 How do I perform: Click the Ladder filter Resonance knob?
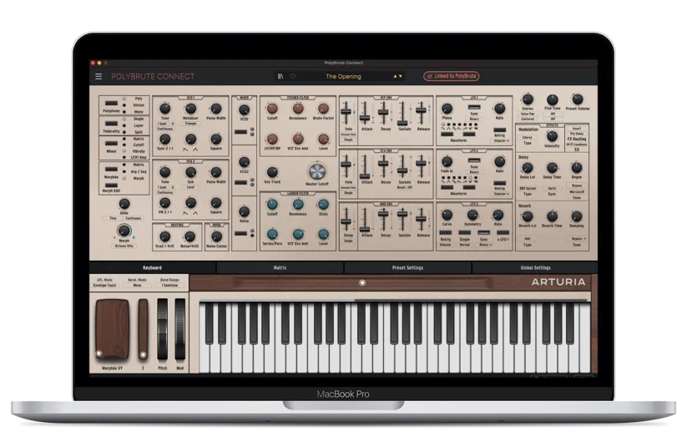[x=298, y=204]
